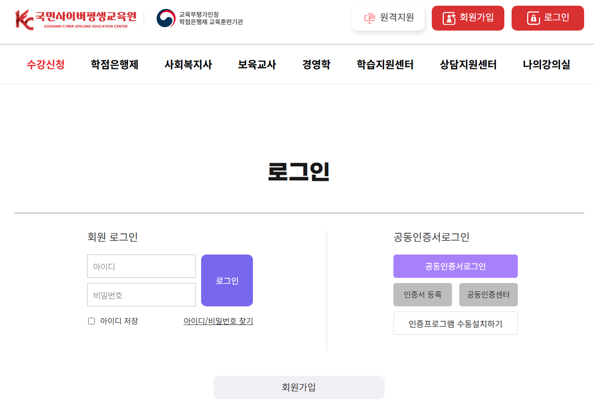
Task: Go to 상담지원센터
Action: 466,64
